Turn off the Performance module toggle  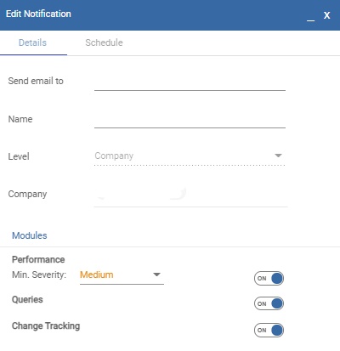click(269, 278)
